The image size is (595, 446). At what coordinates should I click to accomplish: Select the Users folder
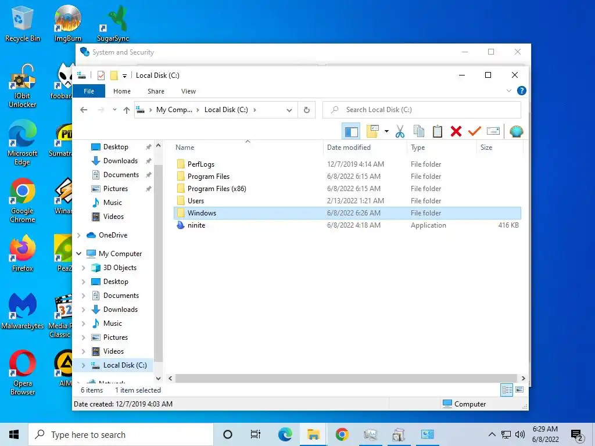coord(195,200)
